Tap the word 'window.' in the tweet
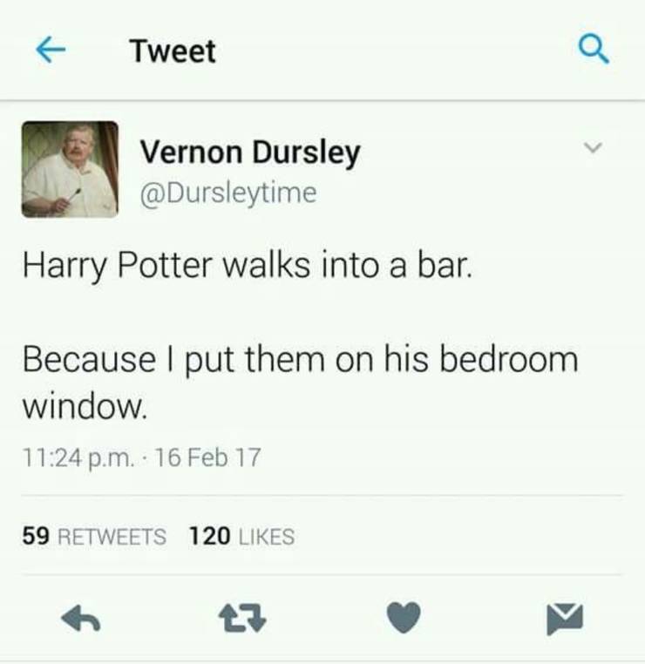This screenshot has height=664, width=645. (85, 406)
